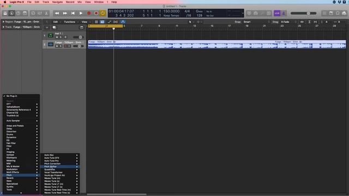Viewport: 349px width, 196px height.
Task: Open the File menu
Action: [x=29, y=2]
